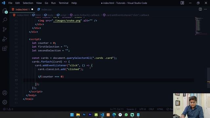Open the Run menu
The height and width of the screenshot is (118, 210).
pos(53,3)
